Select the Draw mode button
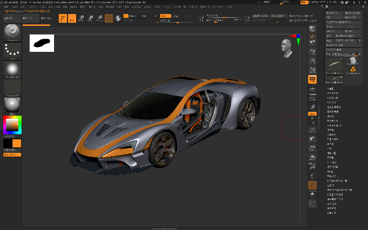Image resolution: width=368 pixels, height=230 pixels. [72, 18]
